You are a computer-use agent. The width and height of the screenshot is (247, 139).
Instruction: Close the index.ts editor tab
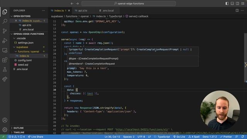coord(69,10)
